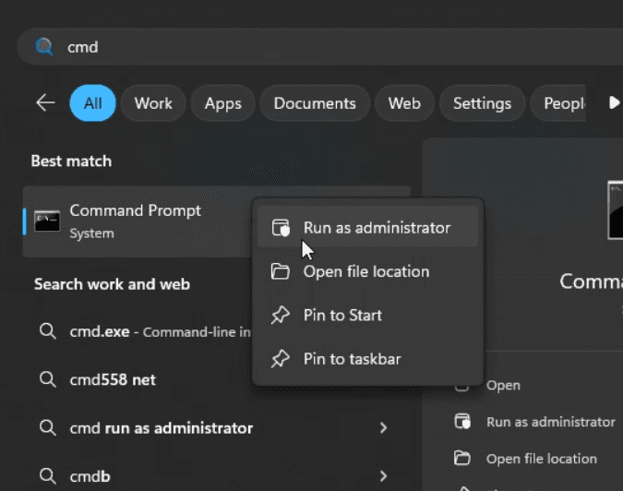Click the pin icon beside Pin to taskbar
Screen dimensions: 623x491
280,359
